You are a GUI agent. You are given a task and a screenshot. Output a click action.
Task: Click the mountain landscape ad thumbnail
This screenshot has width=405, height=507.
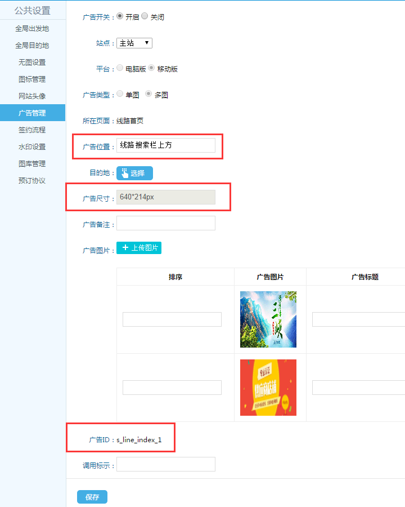(x=268, y=319)
